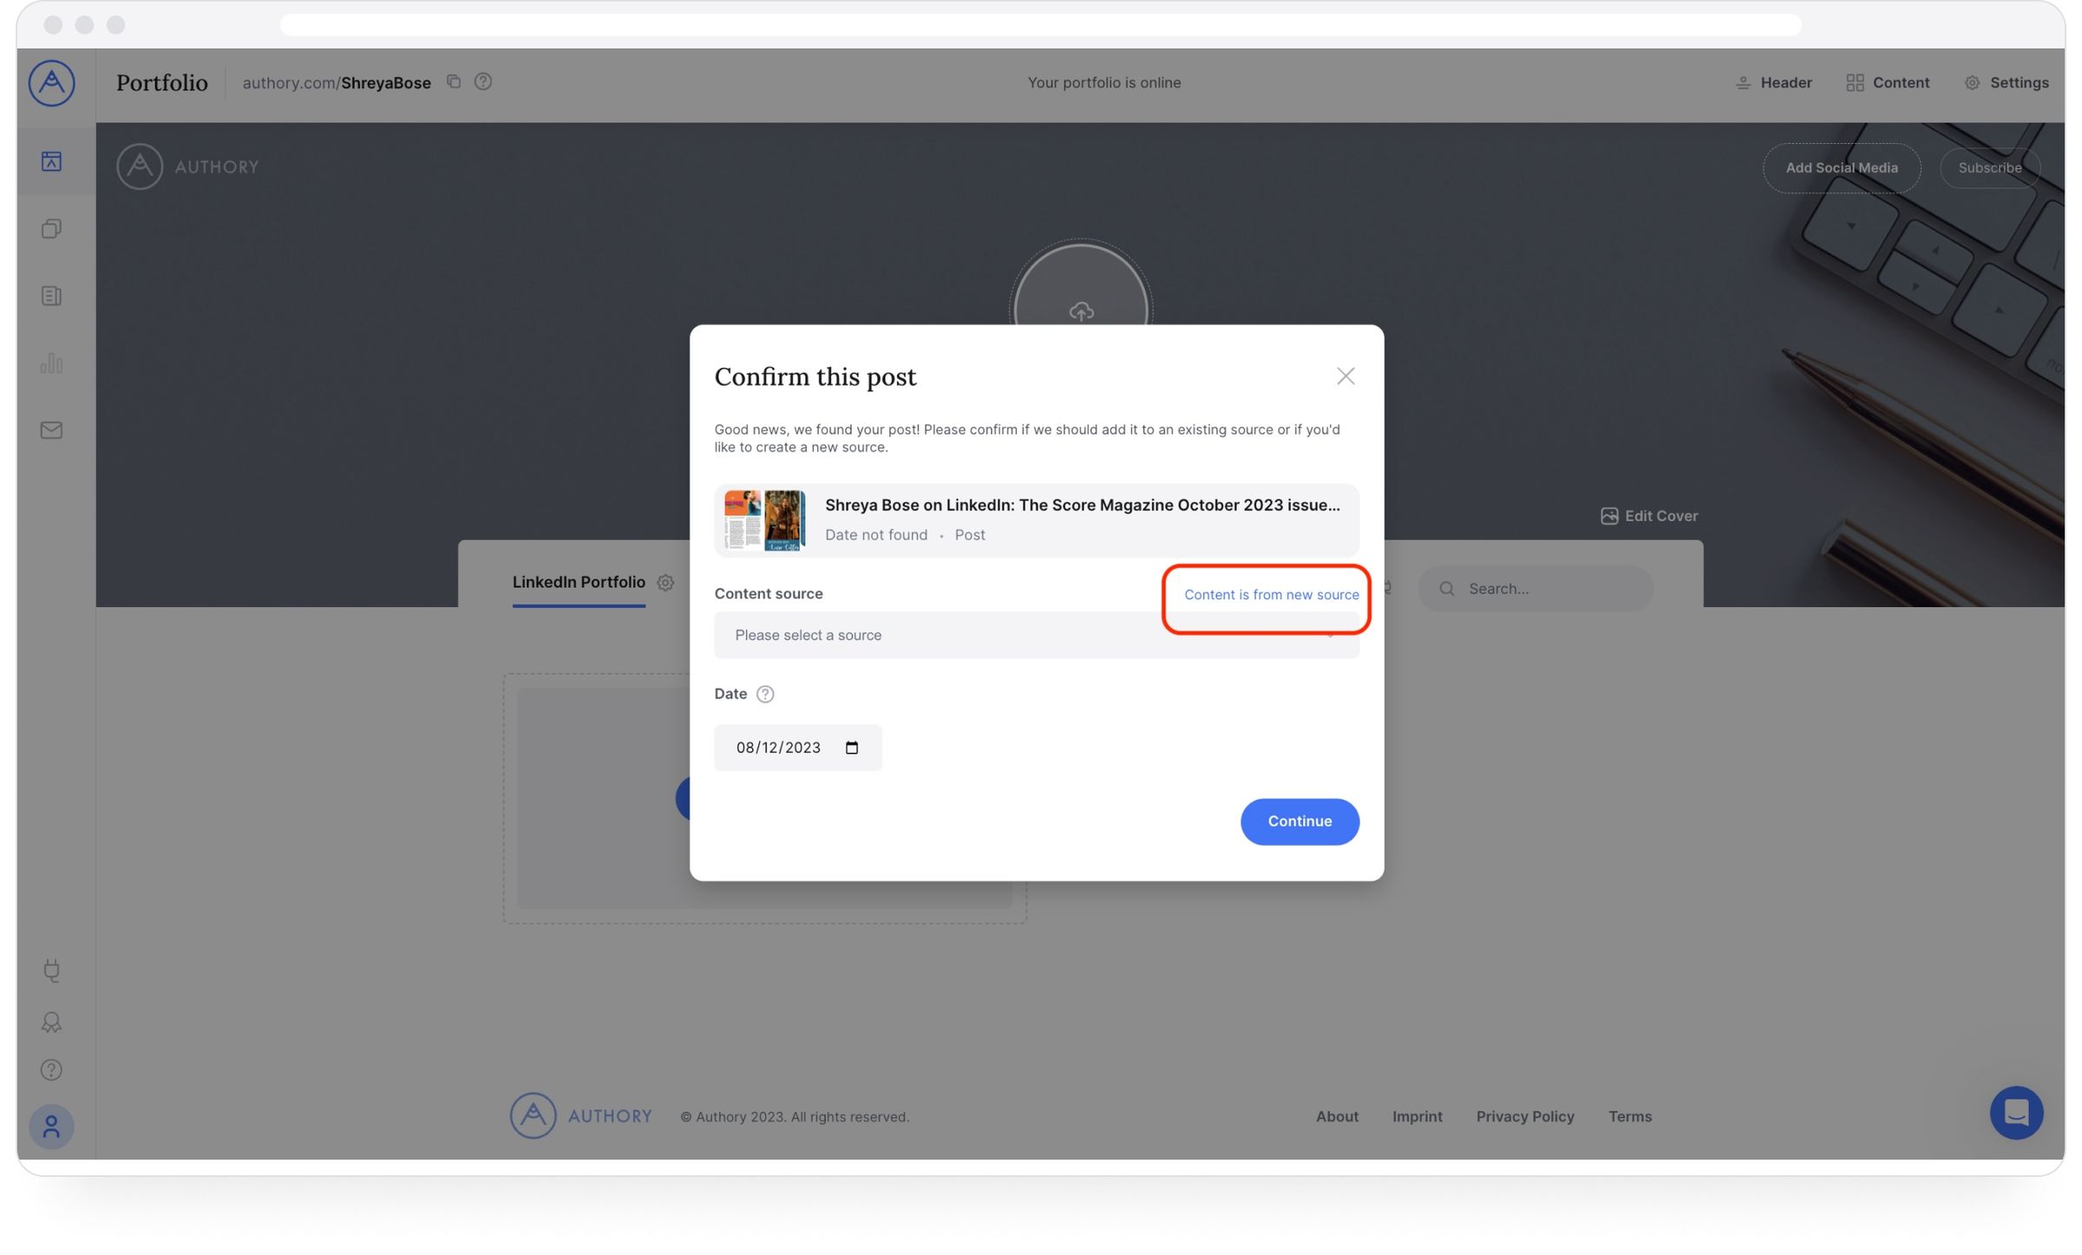Click the post title 'Shreya Bose on LinkedIn'
This screenshot has width=2082, height=1255.
(1082, 505)
